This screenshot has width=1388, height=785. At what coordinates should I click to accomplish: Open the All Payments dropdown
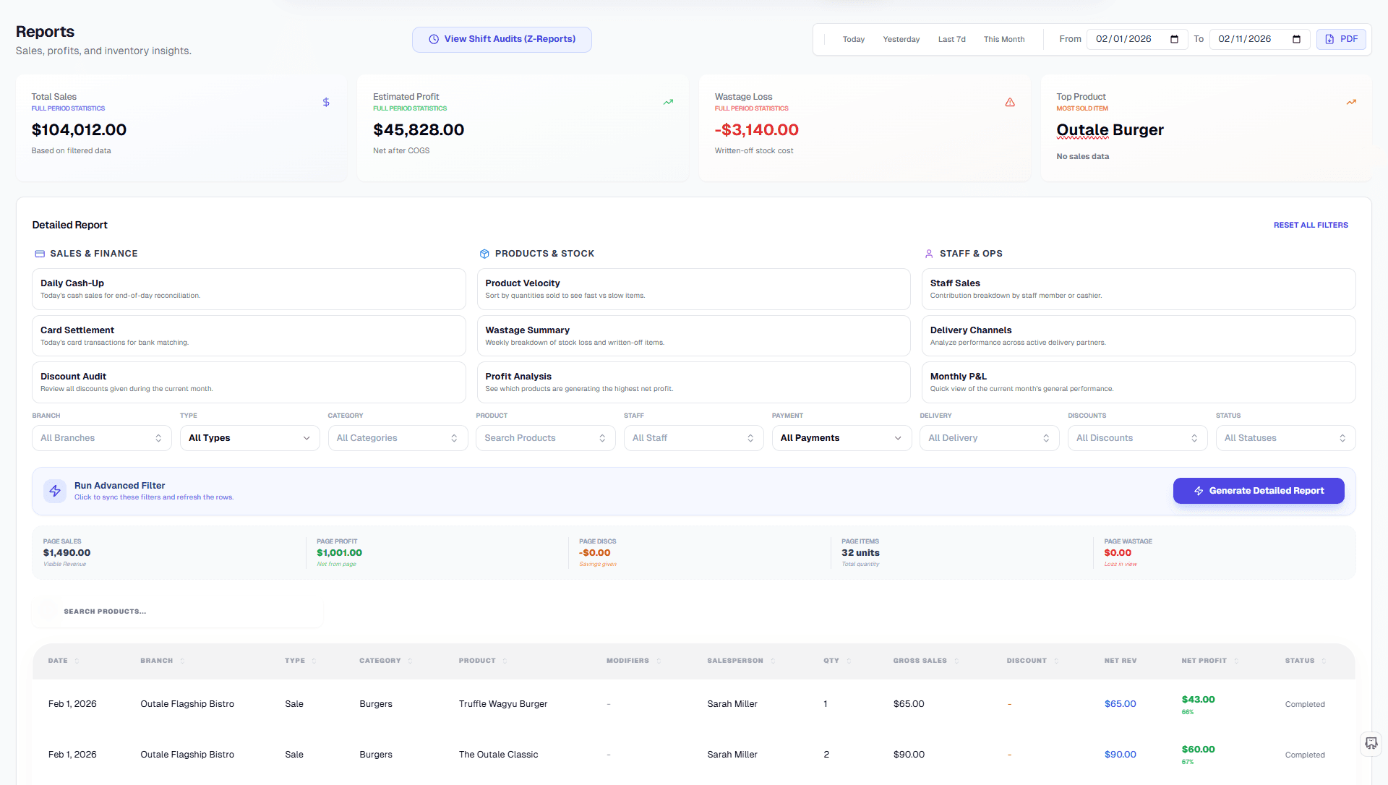click(841, 437)
